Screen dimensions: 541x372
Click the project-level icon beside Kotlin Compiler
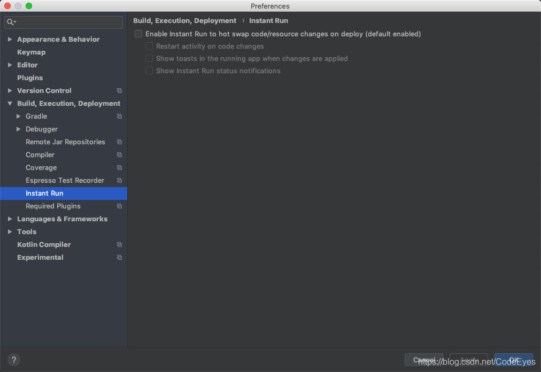click(119, 245)
